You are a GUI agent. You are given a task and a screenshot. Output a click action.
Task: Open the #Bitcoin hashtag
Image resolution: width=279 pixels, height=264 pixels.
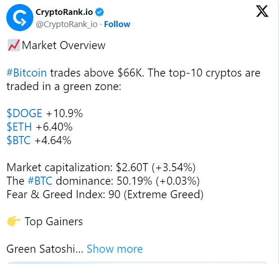pyautogui.click(x=27, y=73)
